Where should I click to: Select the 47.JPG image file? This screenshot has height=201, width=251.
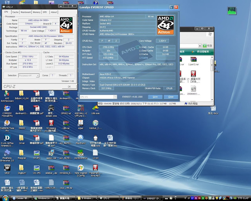[37, 155]
